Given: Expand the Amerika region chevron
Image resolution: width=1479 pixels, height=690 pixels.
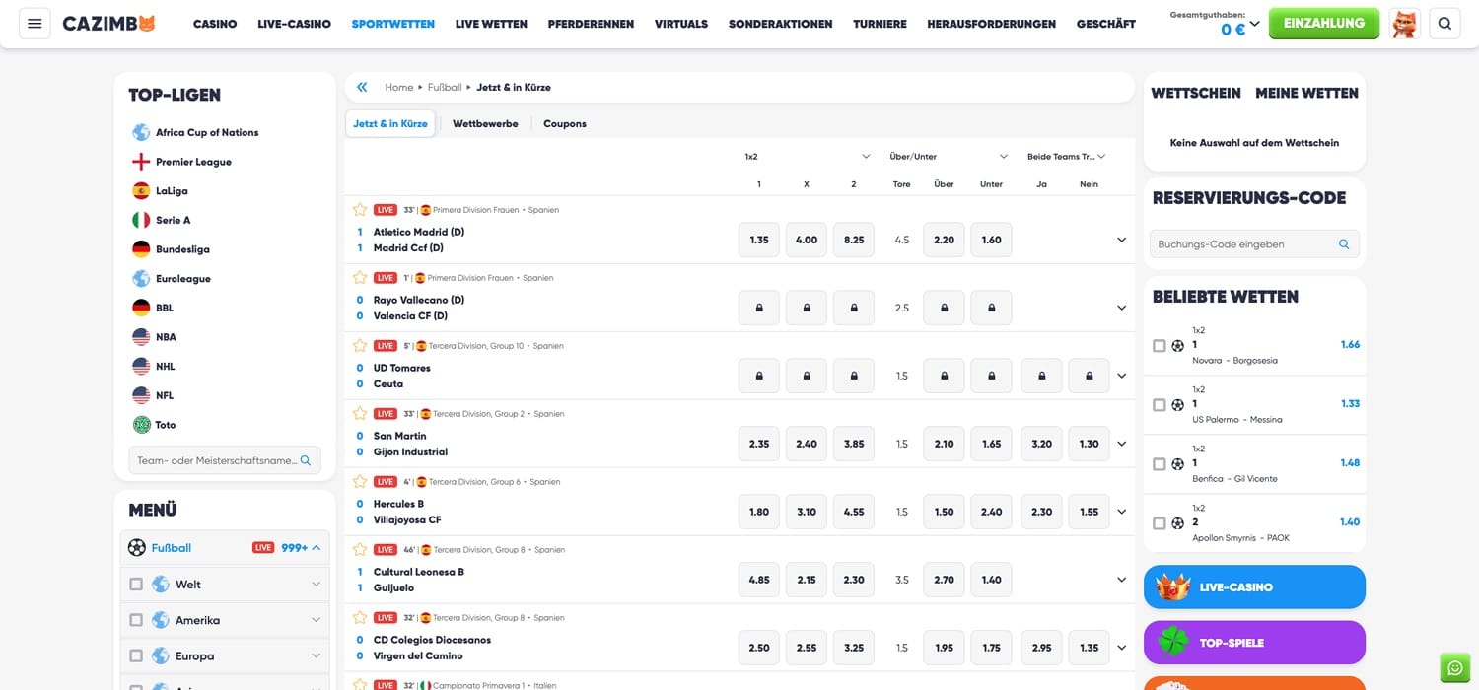Looking at the screenshot, I should [317, 620].
